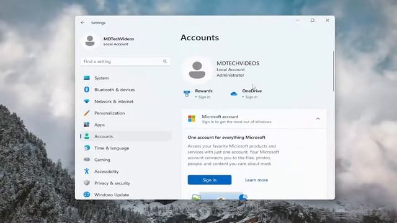
Task: Click the MDTechVideos sidebar profile avatar
Action: tap(90, 41)
